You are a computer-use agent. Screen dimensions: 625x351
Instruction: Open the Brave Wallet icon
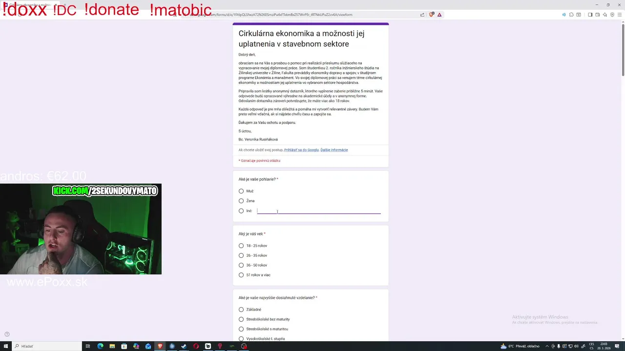point(598,15)
